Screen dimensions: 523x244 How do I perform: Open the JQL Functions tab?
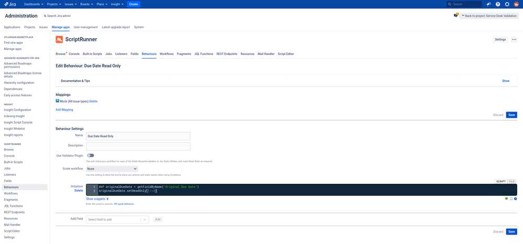pos(204,54)
